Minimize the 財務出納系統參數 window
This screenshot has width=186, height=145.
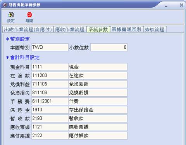(x=166, y=6)
